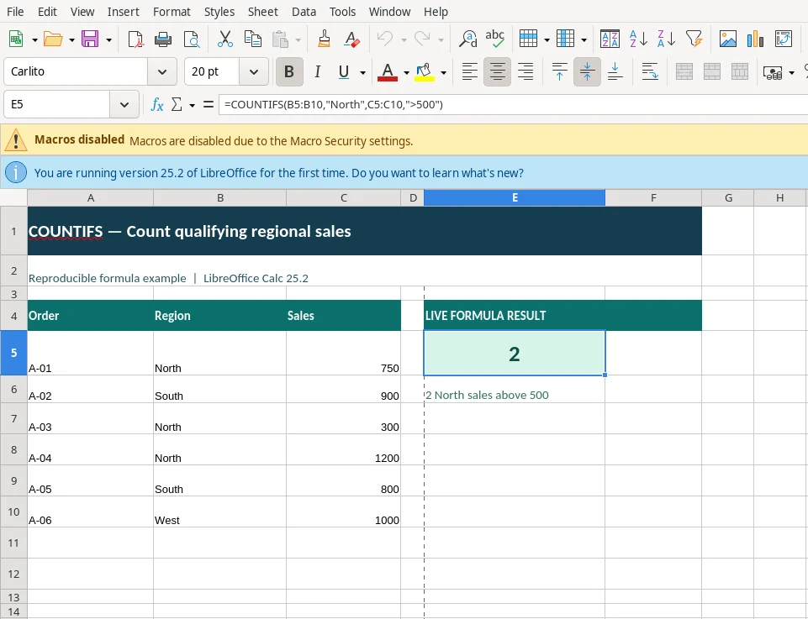
Task: Open the Insert menu
Action: (123, 11)
